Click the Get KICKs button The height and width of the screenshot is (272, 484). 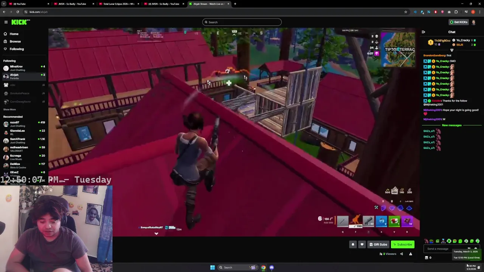458,22
